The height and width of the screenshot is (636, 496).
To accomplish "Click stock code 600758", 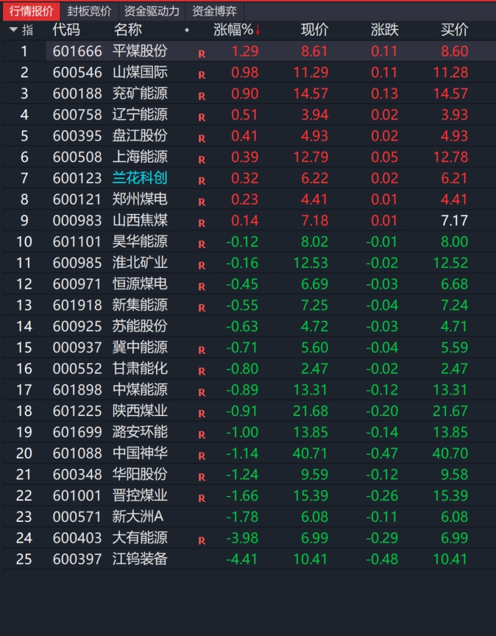I will (77, 114).
